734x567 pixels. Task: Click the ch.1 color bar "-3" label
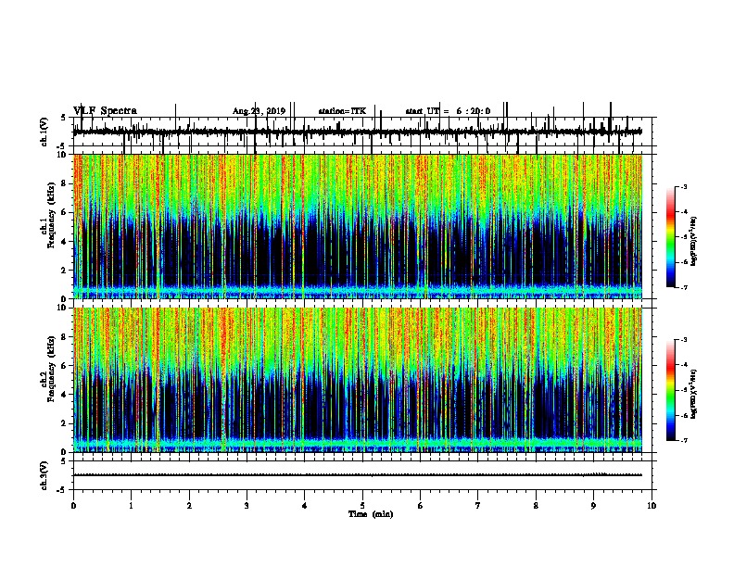tap(683, 187)
